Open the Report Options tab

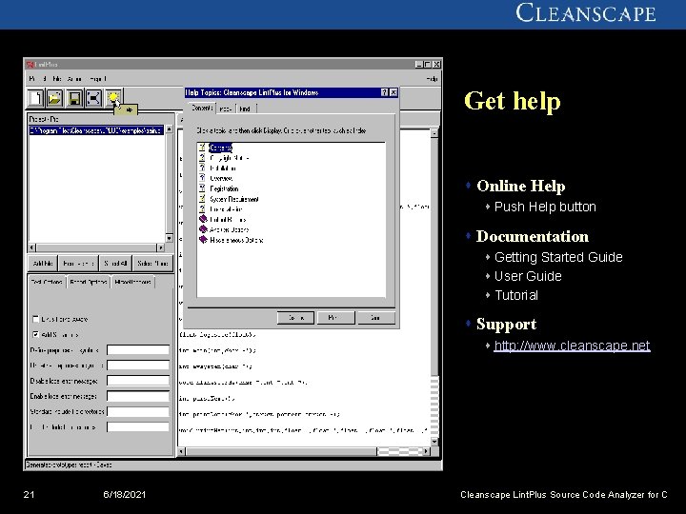[x=89, y=282]
